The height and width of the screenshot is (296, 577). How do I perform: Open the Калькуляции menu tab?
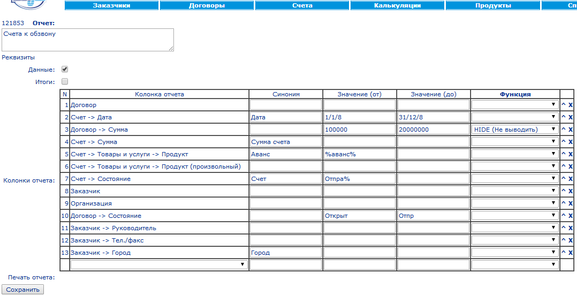[x=397, y=5]
